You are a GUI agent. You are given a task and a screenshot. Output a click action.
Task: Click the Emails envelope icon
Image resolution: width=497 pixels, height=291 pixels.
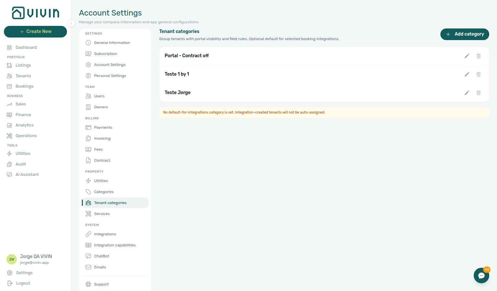click(x=88, y=267)
